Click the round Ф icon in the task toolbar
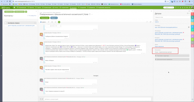Image resolution: width=194 pixels, height=102 pixels. click(x=52, y=22)
